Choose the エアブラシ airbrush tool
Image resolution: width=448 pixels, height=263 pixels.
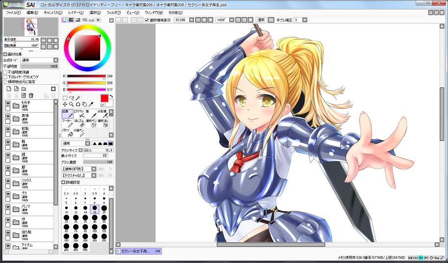coord(79,114)
